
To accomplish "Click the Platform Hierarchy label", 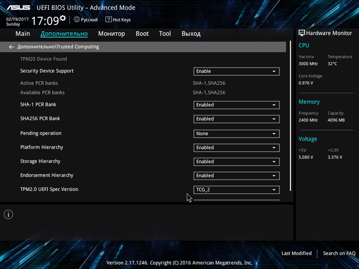I will [42, 147].
